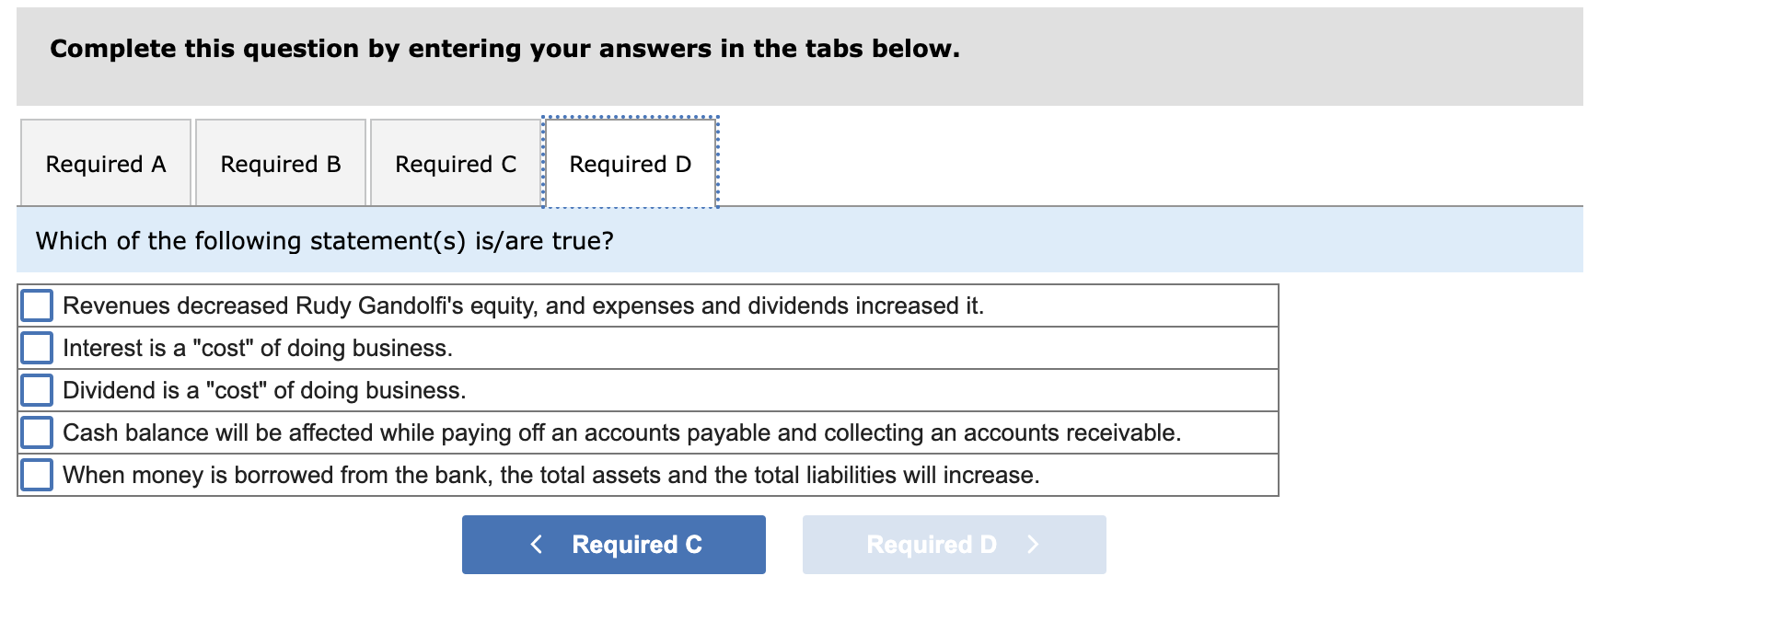Click the left chevron on the Required C button
The image size is (1784, 622).
coord(537,544)
